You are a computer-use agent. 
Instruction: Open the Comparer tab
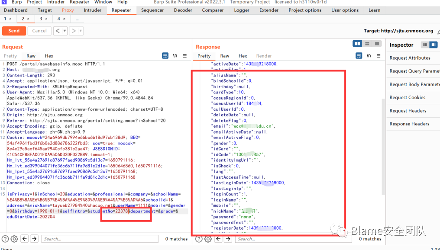213,10
